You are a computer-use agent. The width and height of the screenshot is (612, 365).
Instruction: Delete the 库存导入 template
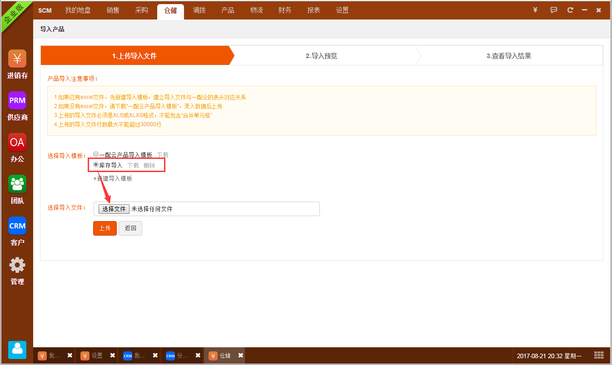tap(149, 165)
